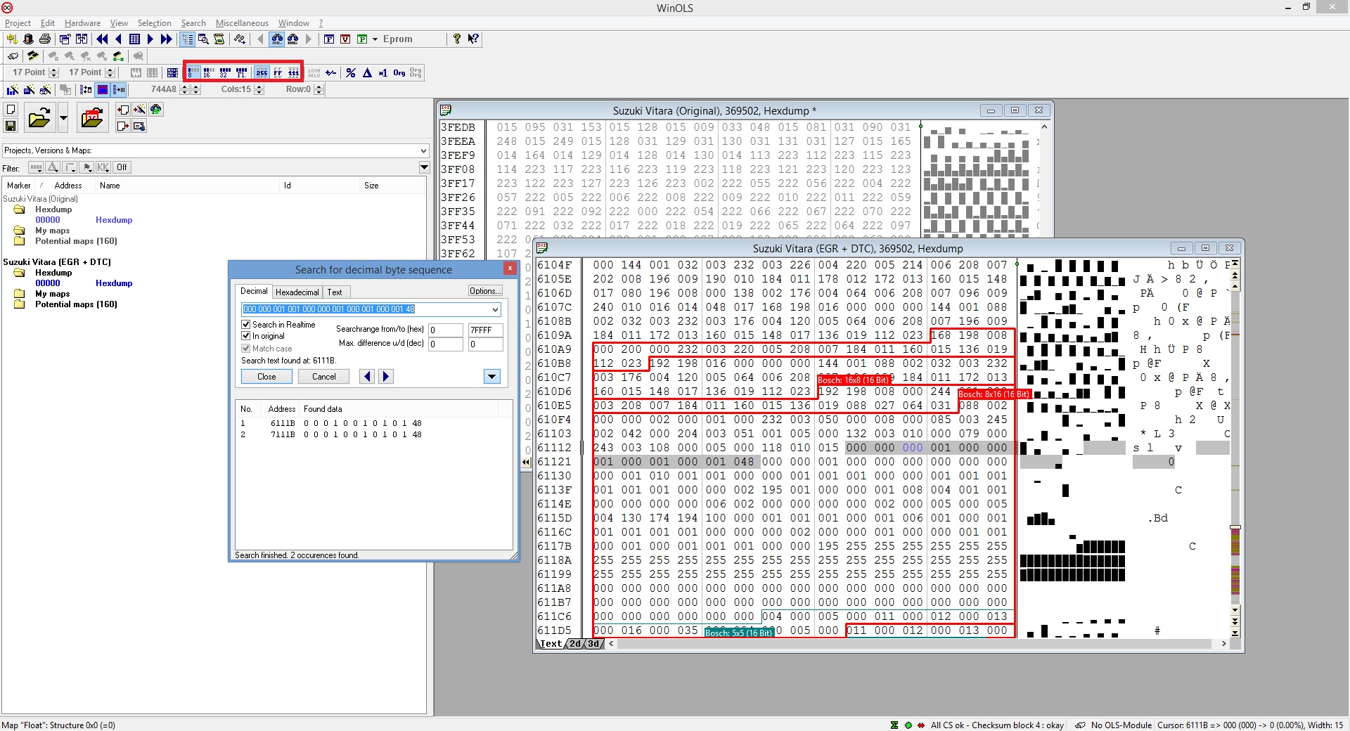
Task: Open filter options arrow at right of Filter row
Action: pyautogui.click(x=424, y=167)
